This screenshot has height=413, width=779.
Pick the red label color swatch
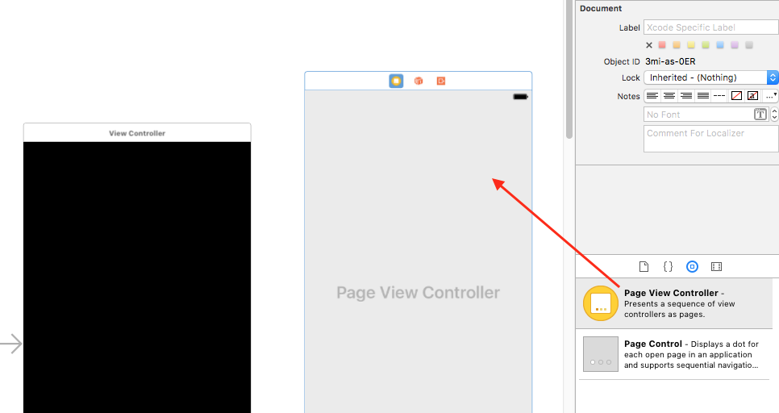click(662, 44)
